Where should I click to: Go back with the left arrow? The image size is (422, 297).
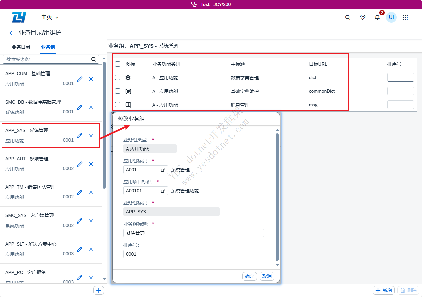coord(11,33)
